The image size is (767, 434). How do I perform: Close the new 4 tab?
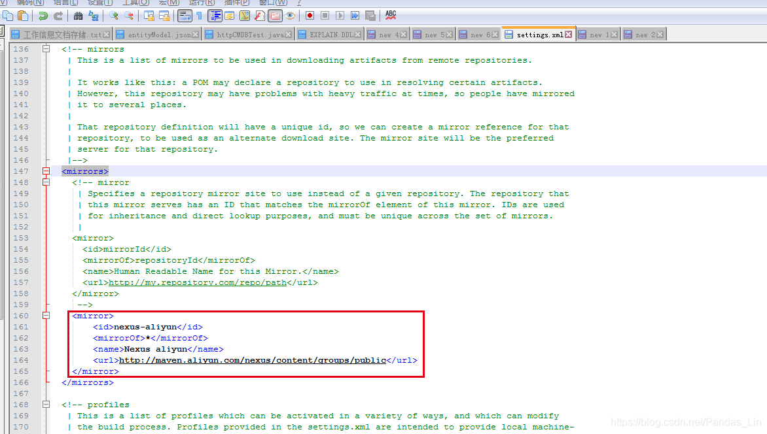[x=404, y=35]
